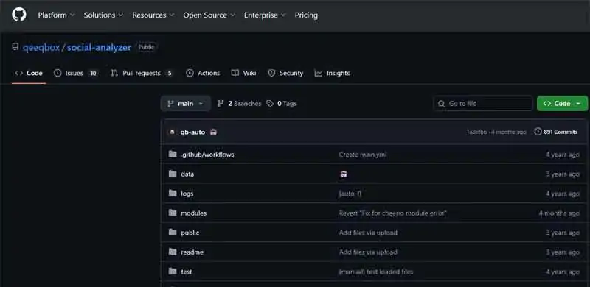Screen dimensions: 590x287
Task: Click the folder icon beside modules
Action: [173, 213]
